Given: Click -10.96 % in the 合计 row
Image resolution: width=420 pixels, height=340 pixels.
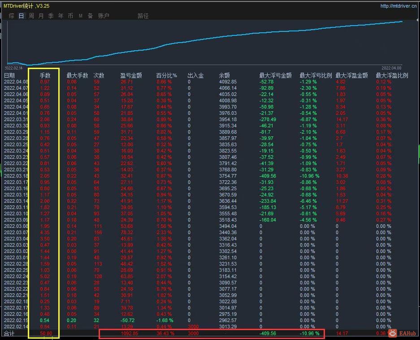Looking at the screenshot, I should pos(309,334).
